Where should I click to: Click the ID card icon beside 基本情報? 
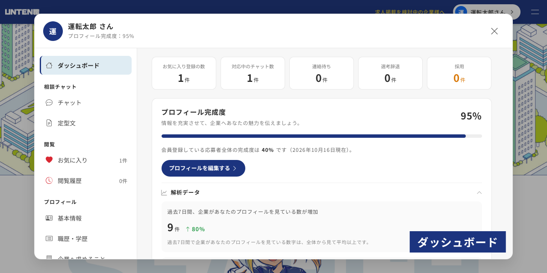coord(49,218)
